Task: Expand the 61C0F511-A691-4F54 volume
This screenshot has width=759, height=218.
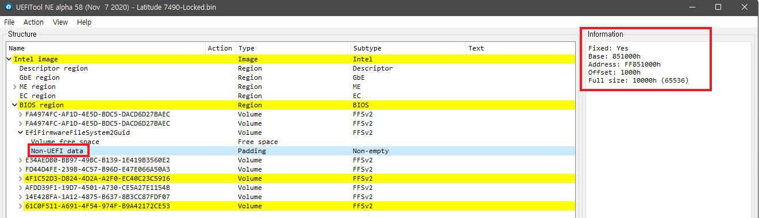Action: tap(21, 206)
